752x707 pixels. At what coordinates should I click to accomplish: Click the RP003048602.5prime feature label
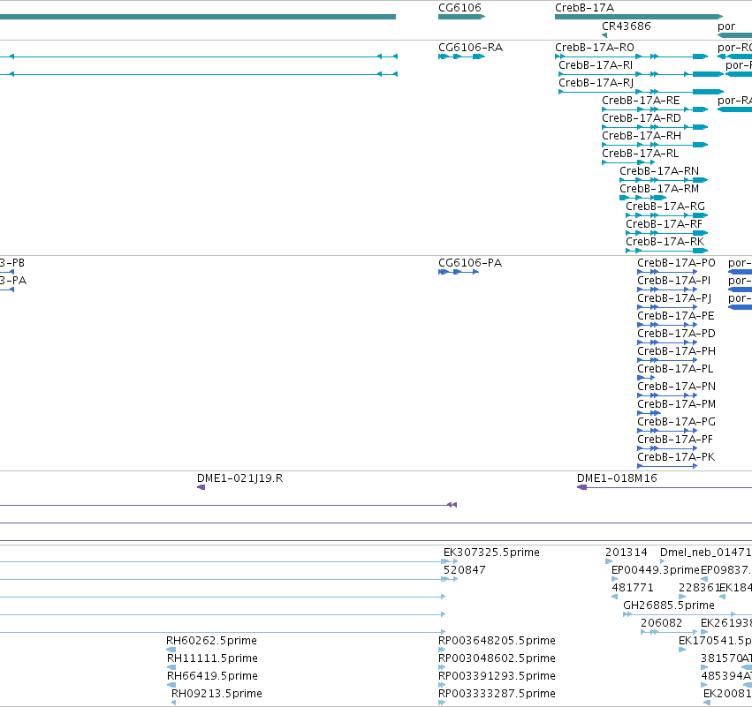point(497,659)
